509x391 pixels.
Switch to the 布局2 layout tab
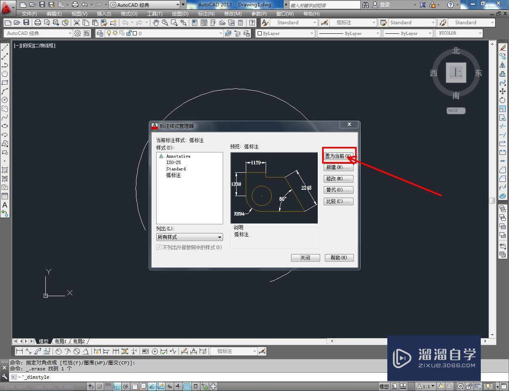[x=79, y=341]
